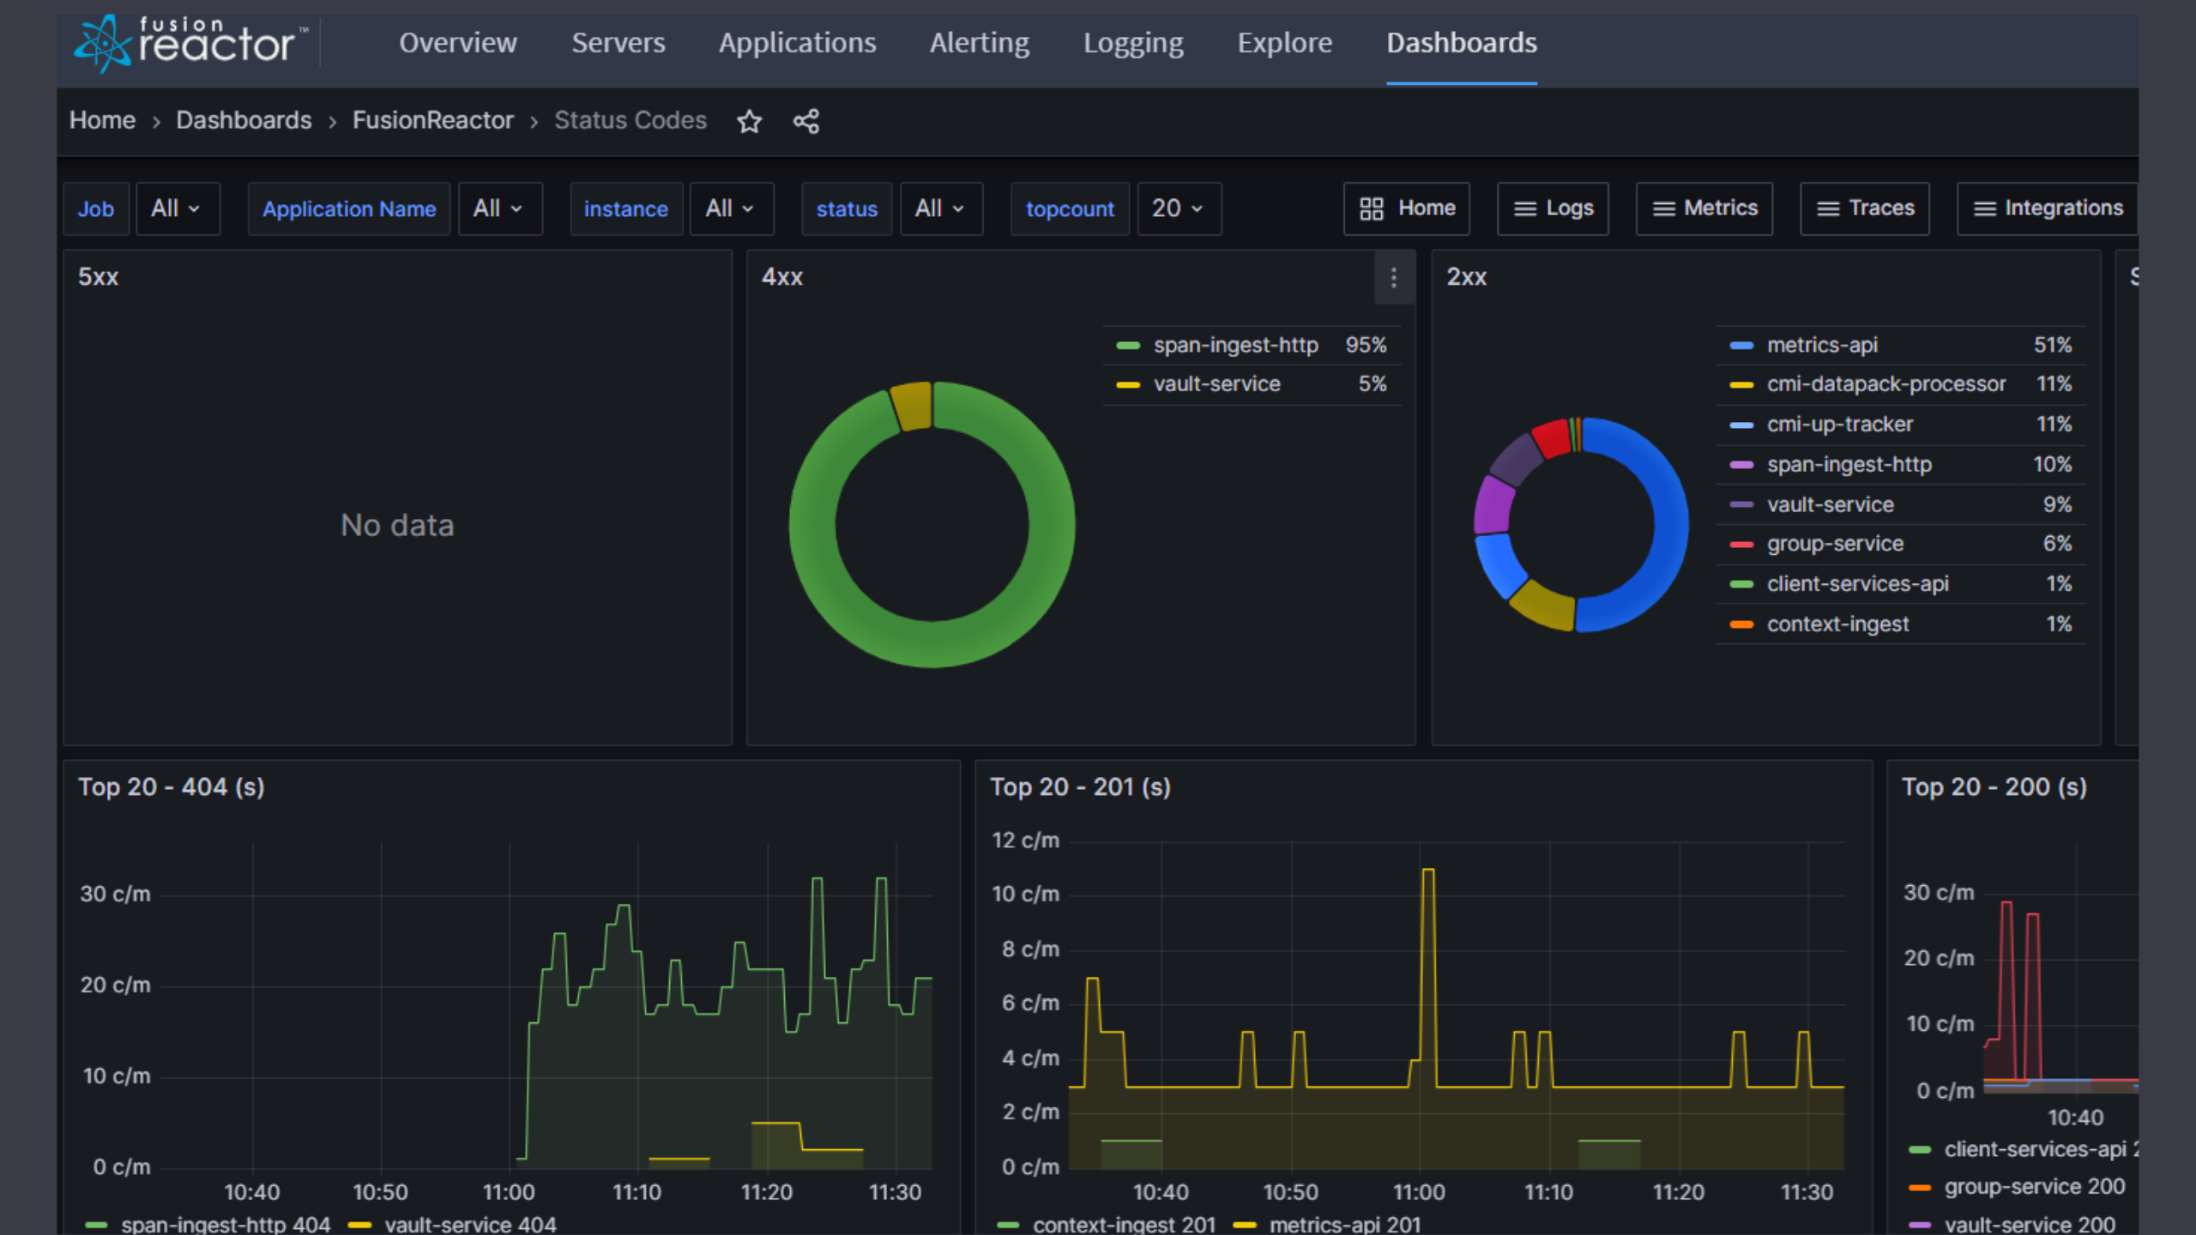Screen dimensions: 2196x1235
Task: Open the Applications tab
Action: pyautogui.click(x=797, y=43)
